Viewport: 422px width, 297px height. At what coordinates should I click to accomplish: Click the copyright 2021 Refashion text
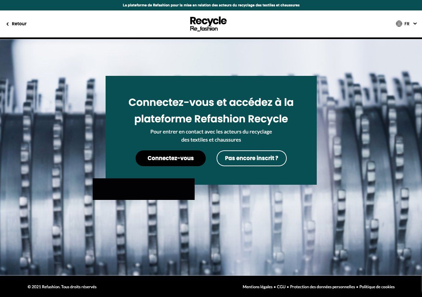pos(62,287)
